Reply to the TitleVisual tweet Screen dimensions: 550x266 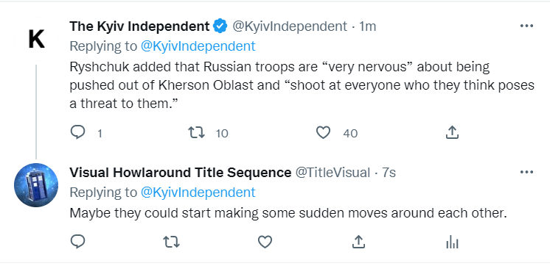click(x=77, y=242)
